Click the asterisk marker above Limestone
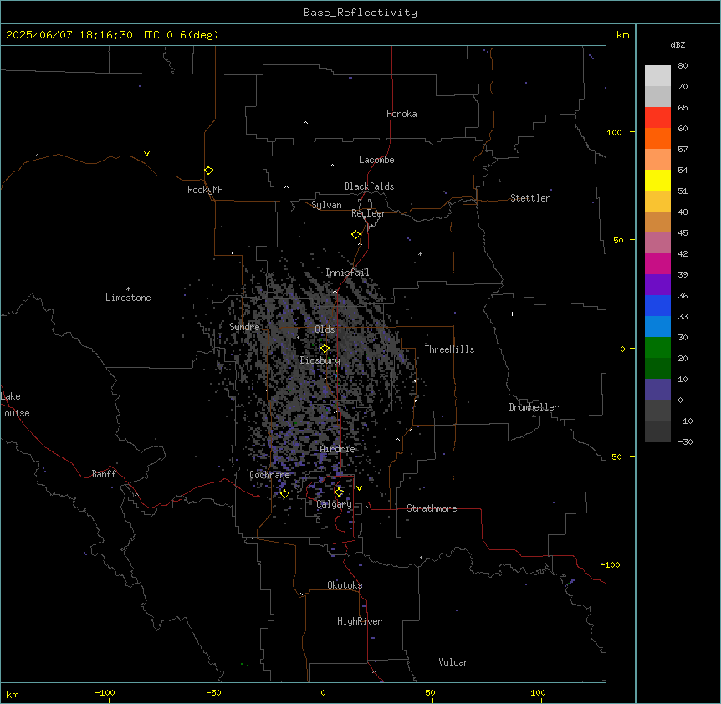The width and height of the screenshot is (721, 704). tap(128, 289)
